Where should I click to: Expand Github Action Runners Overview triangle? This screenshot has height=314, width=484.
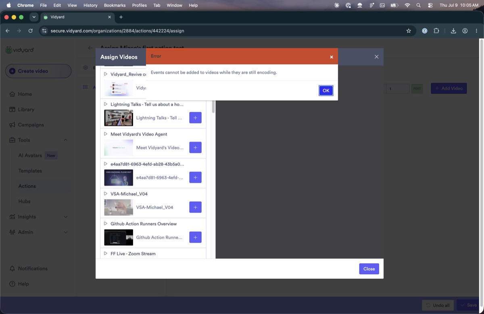106,223
